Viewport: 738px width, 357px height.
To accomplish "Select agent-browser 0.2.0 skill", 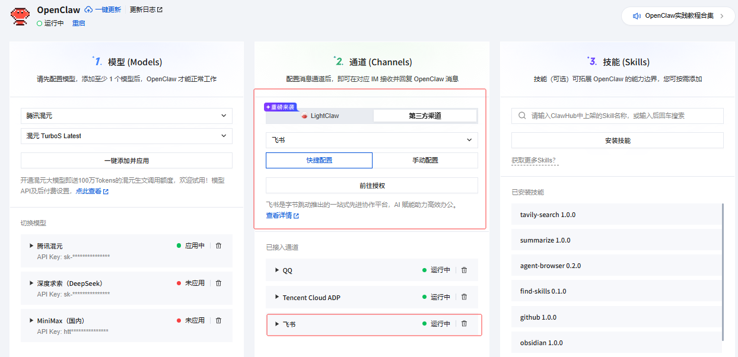I will tap(616, 266).
